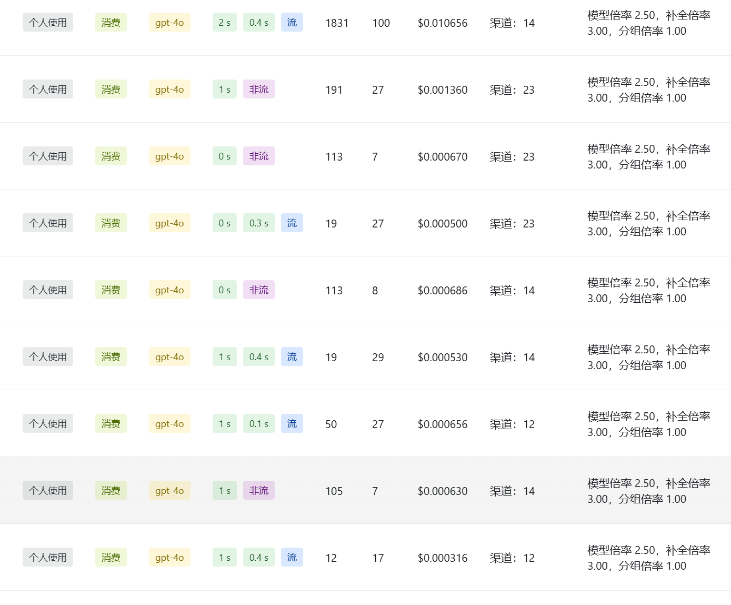Click the 2 s duration badge
Image resolution: width=731 pixels, height=605 pixels.
click(225, 23)
